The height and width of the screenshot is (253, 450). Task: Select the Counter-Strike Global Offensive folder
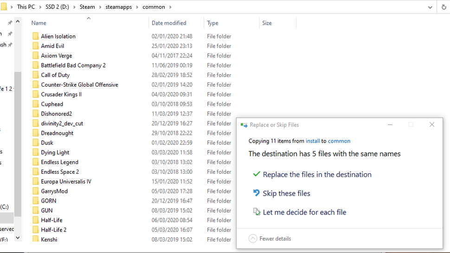tap(79, 85)
